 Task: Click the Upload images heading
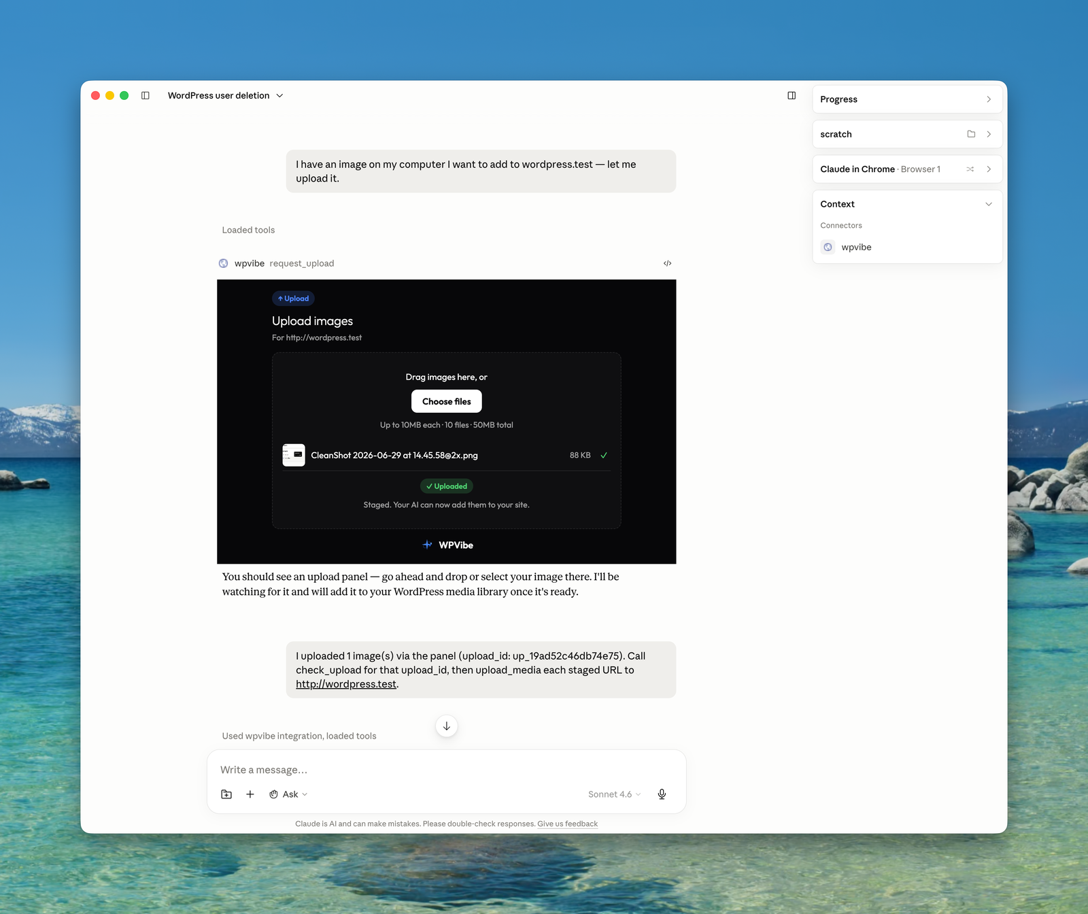click(312, 321)
